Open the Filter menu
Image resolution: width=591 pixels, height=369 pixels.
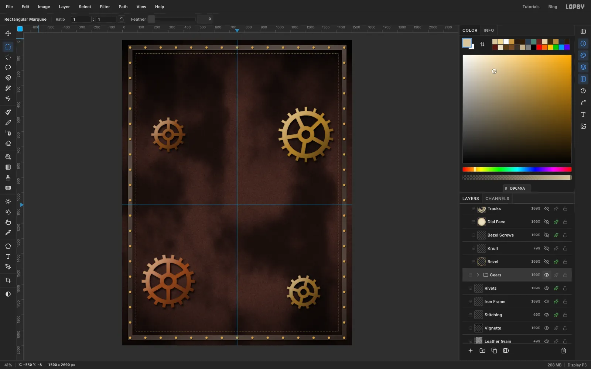105,7
